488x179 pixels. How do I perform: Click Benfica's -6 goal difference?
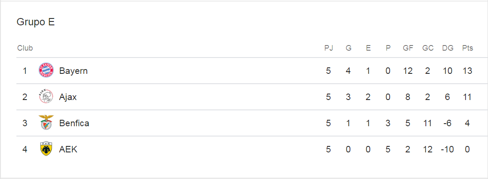(447, 123)
